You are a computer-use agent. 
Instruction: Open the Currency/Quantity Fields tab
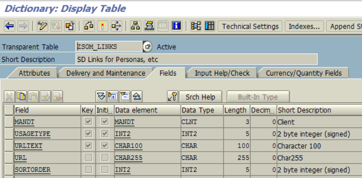[x=304, y=73]
